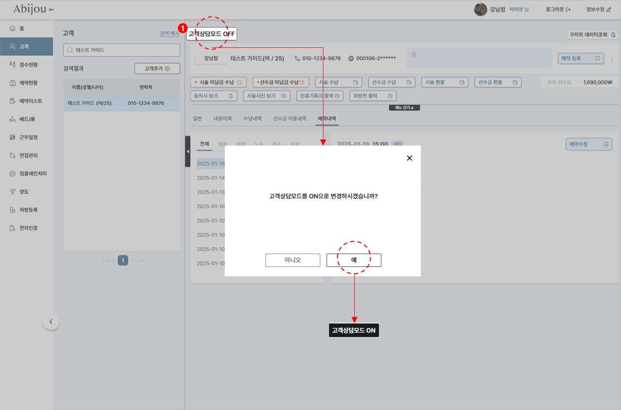Select the 전체 filter tab
Screen dimensions: 621x410
(205, 144)
